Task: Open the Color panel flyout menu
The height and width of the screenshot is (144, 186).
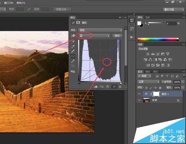Action: pos(184,17)
